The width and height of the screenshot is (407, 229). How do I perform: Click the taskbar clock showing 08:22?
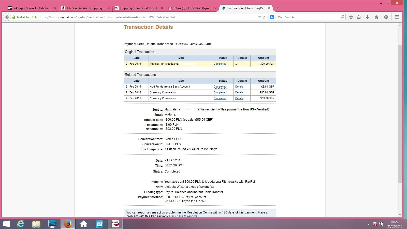point(395,224)
